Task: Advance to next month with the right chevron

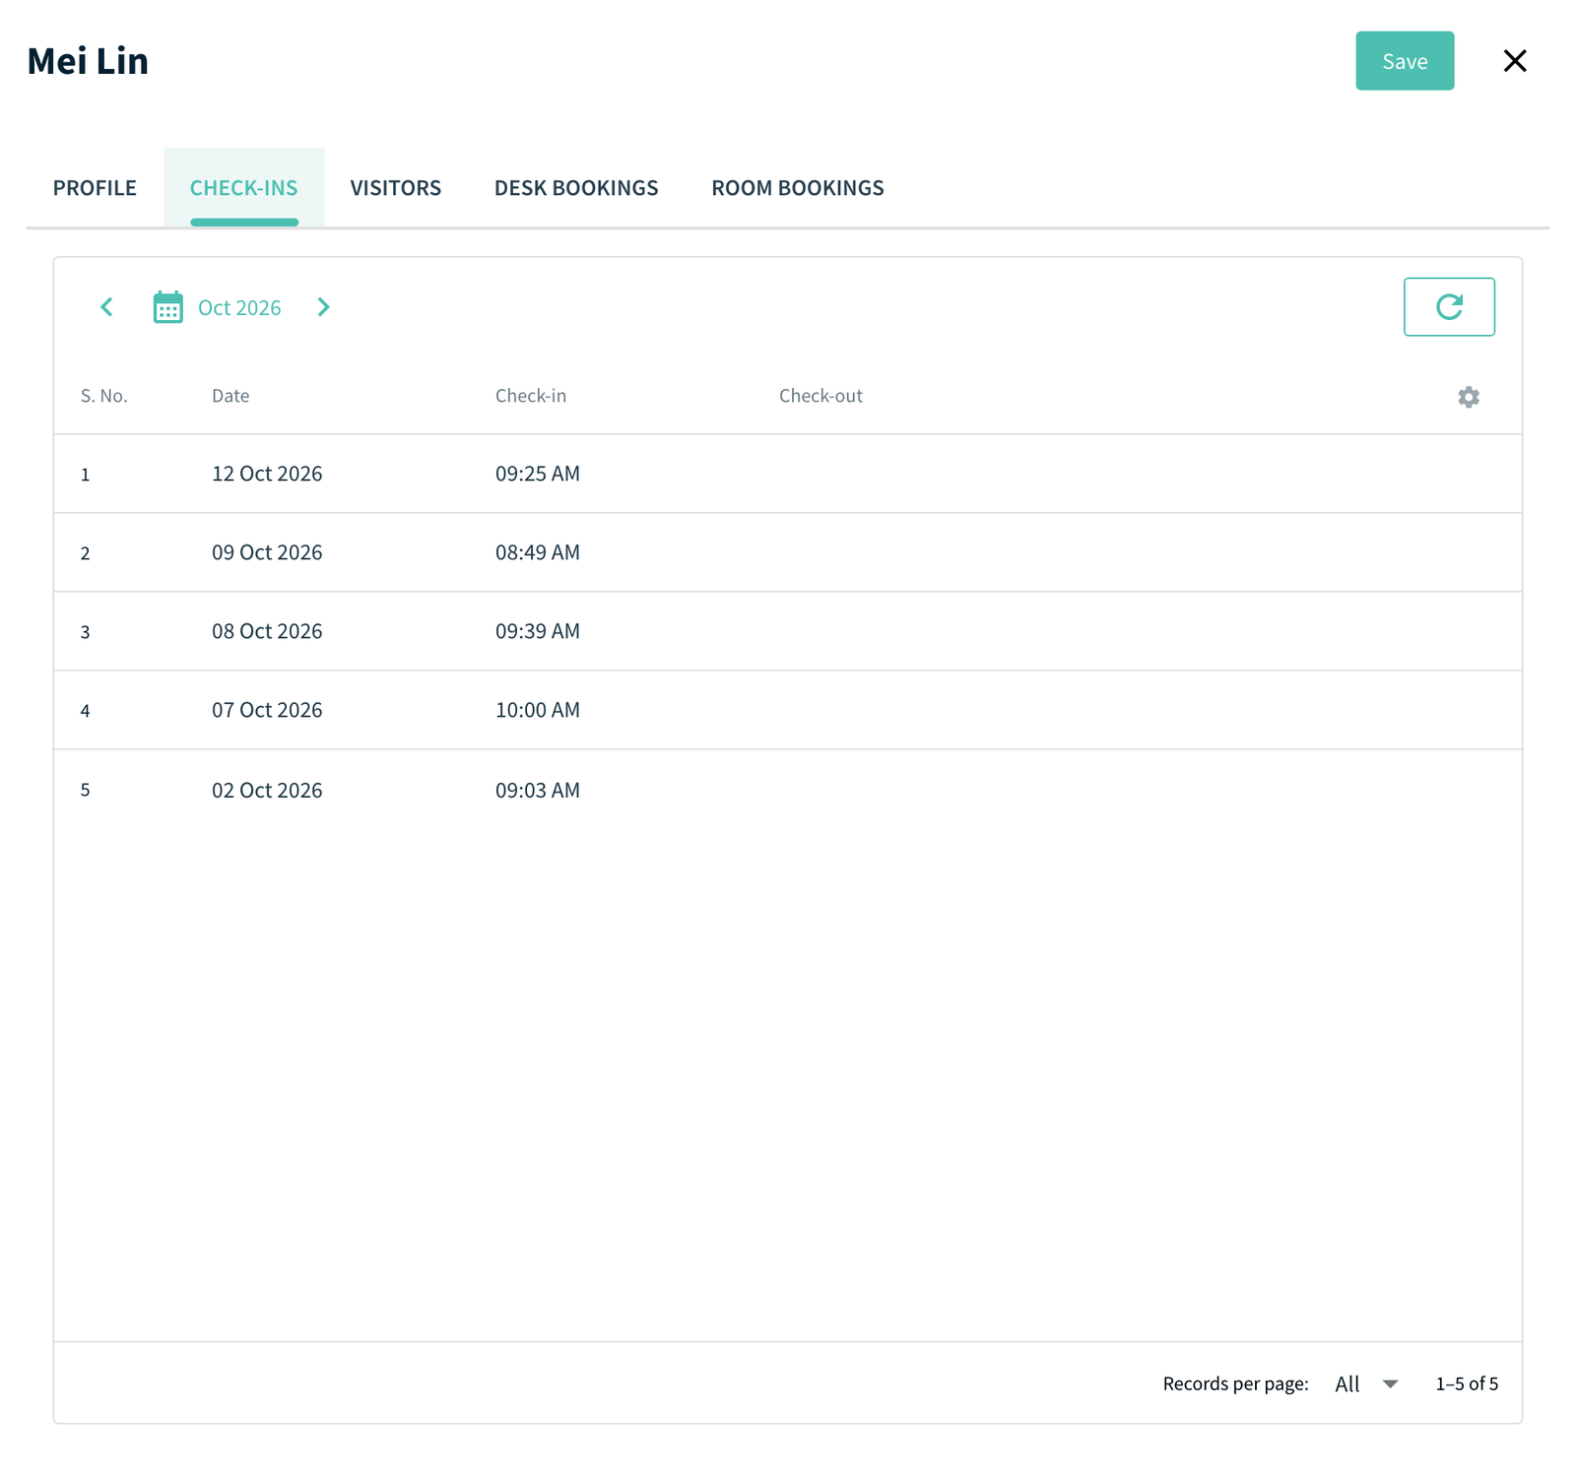Action: [x=323, y=307]
